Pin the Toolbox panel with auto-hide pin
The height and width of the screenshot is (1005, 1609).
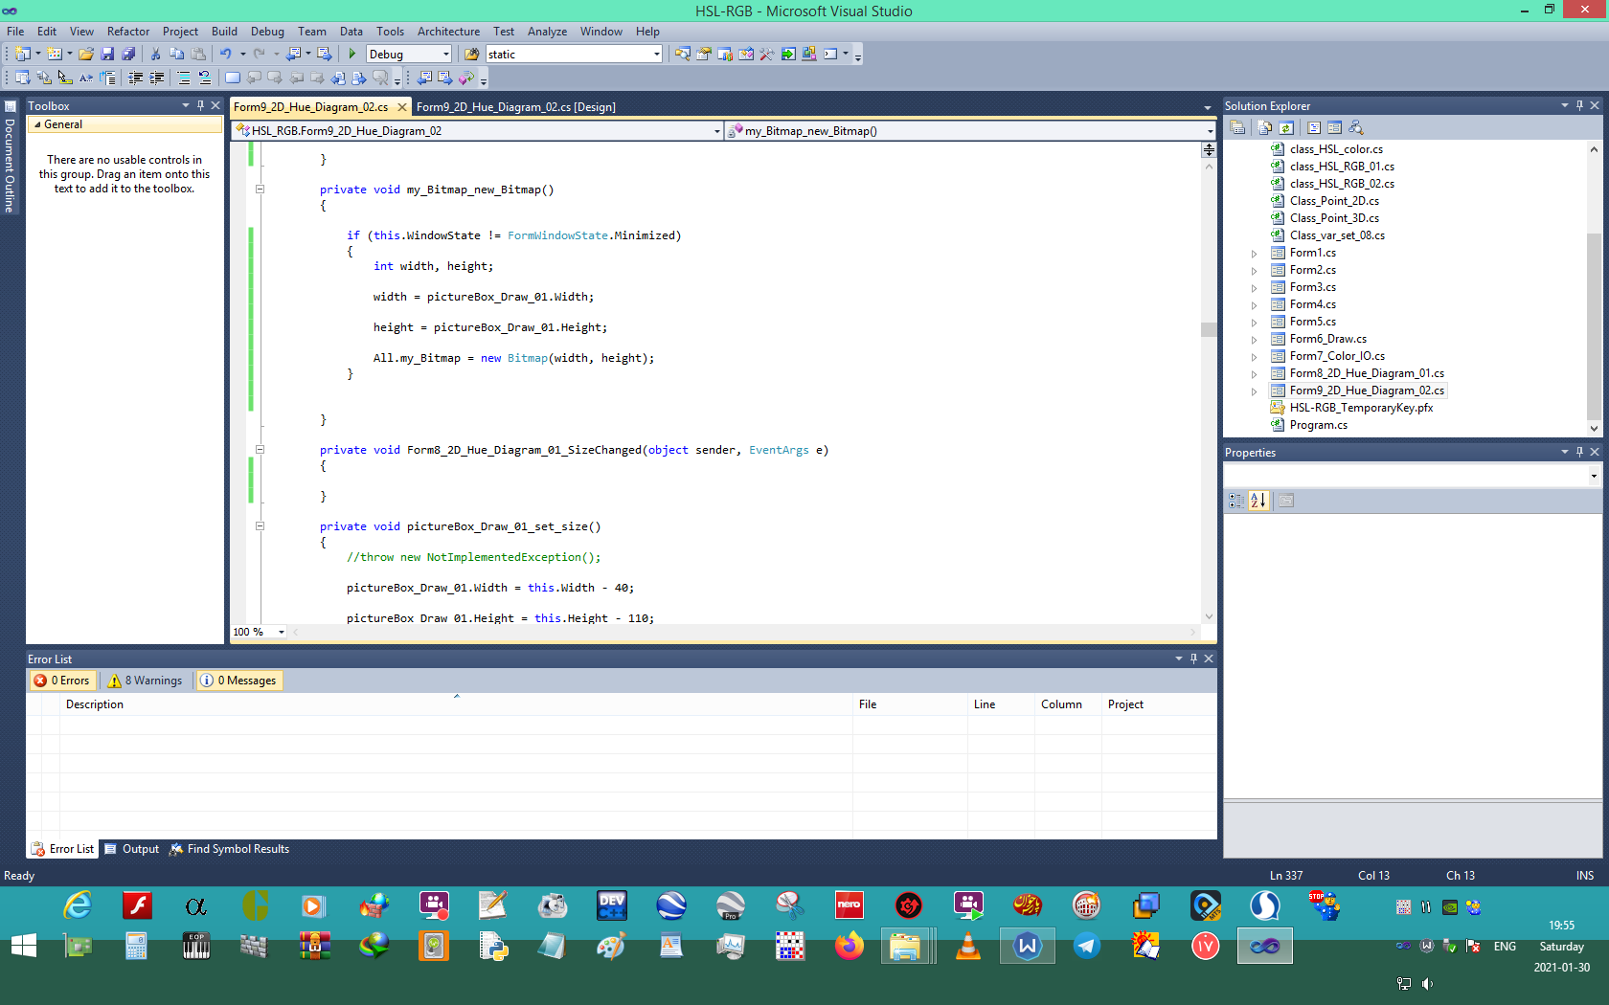(x=200, y=105)
